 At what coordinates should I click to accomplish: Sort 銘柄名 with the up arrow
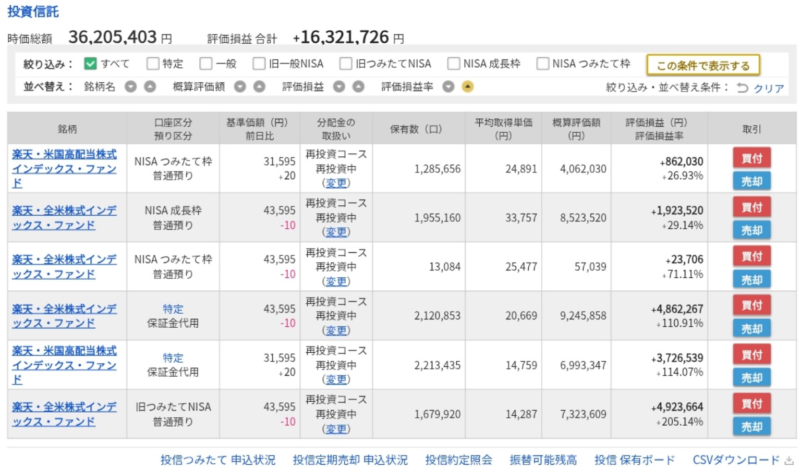[150, 86]
